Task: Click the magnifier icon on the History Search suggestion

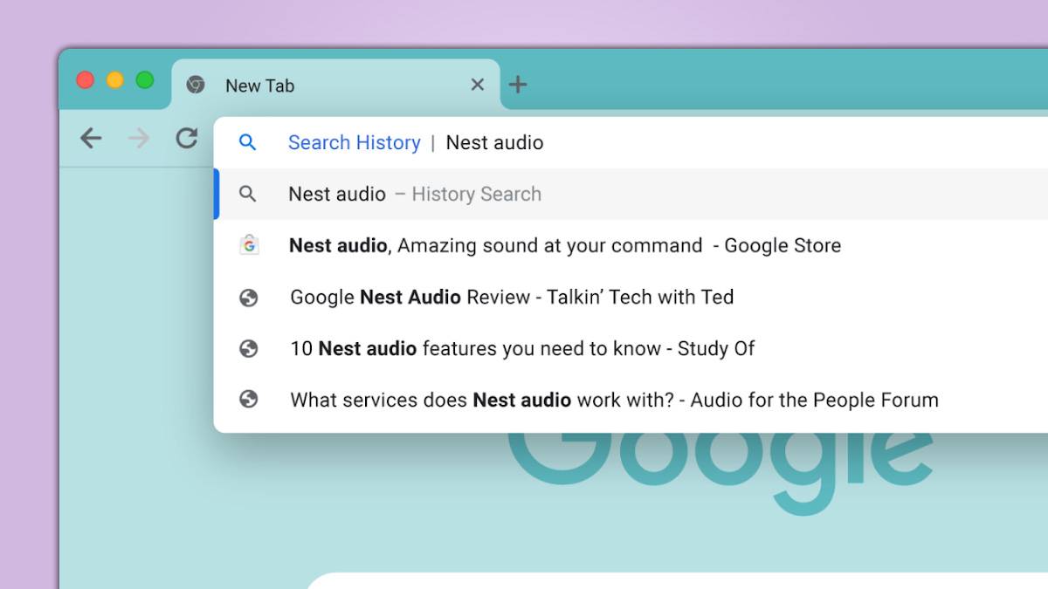Action: 248,194
